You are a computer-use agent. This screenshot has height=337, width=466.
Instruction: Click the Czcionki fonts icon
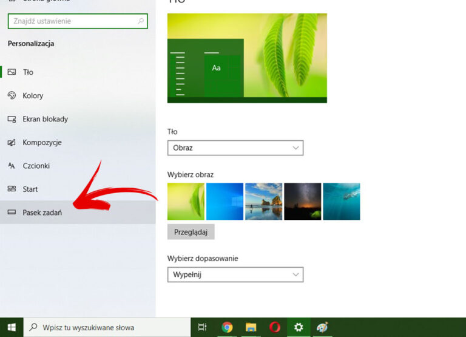click(12, 166)
